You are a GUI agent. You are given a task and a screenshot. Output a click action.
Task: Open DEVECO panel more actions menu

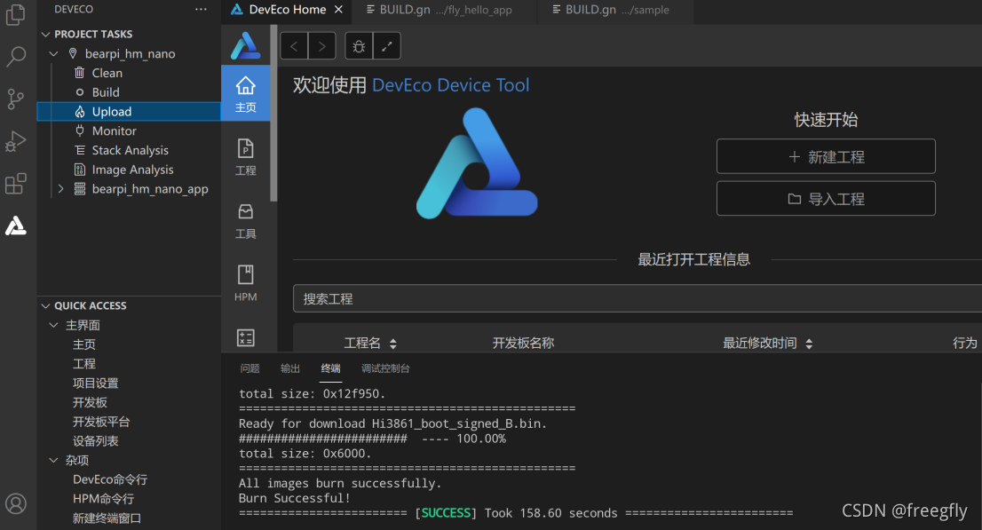tap(201, 10)
